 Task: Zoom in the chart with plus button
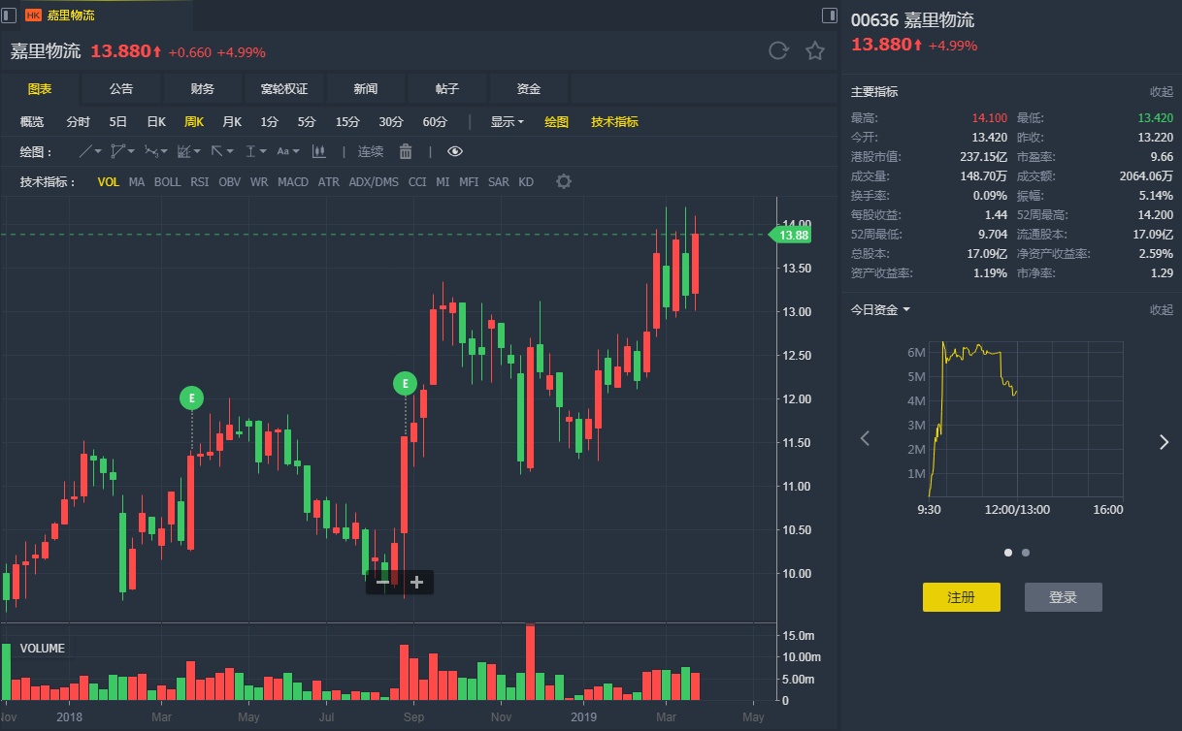pyautogui.click(x=416, y=582)
